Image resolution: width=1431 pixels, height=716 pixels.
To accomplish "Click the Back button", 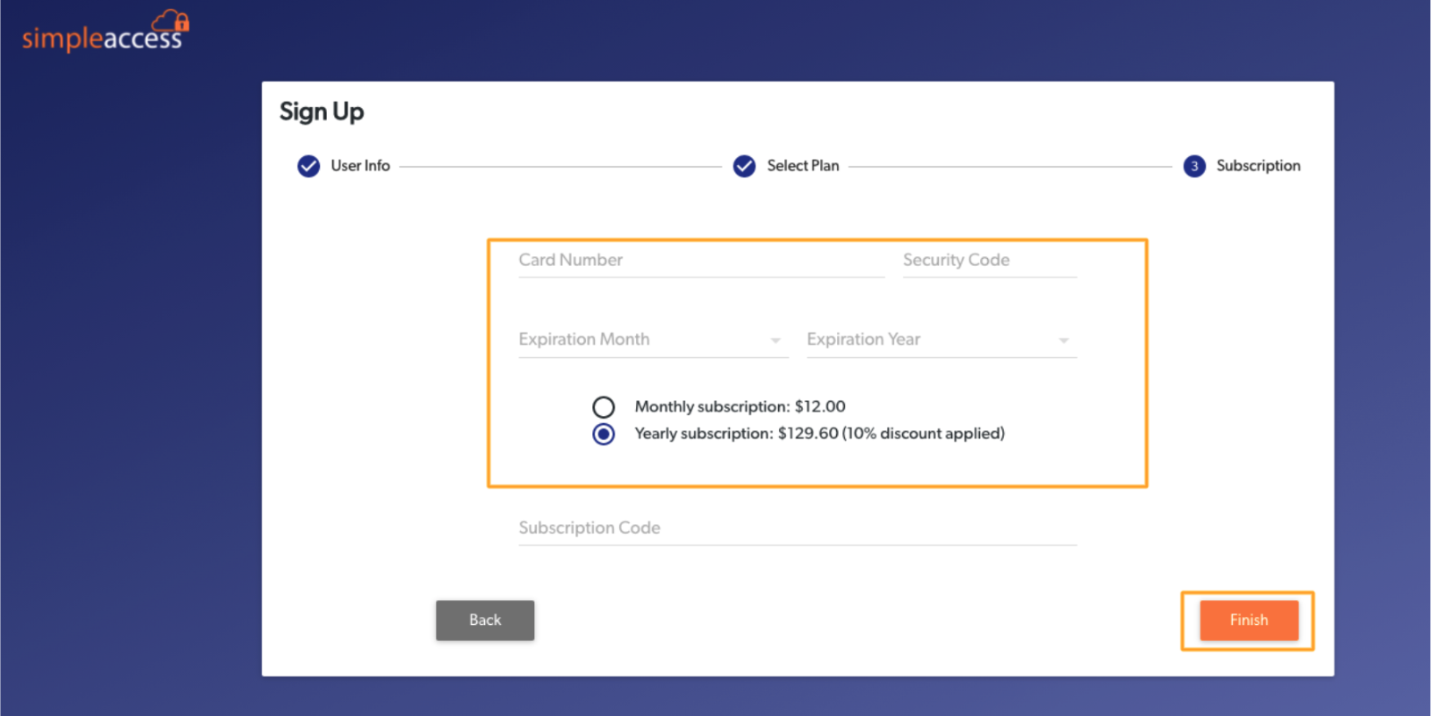I will click(x=485, y=620).
